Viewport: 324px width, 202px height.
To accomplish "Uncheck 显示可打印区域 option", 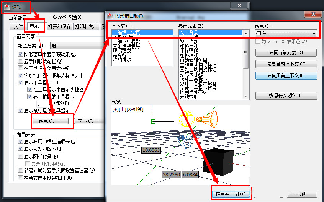I will (x=21, y=149).
